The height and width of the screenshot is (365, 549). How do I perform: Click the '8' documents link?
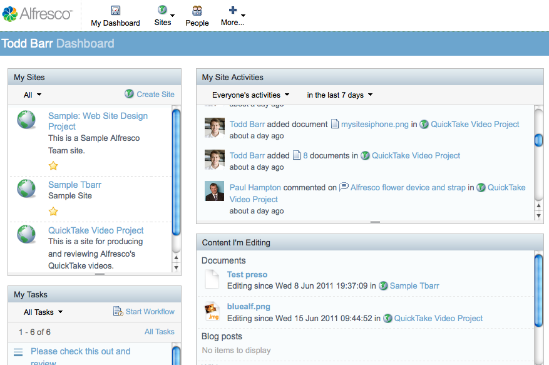pyautogui.click(x=305, y=155)
